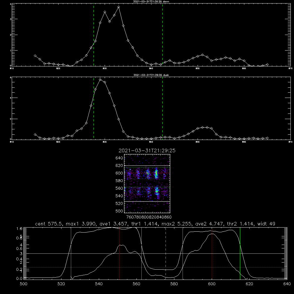Click the orange dashed center line in bottom plot

tap(166, 253)
